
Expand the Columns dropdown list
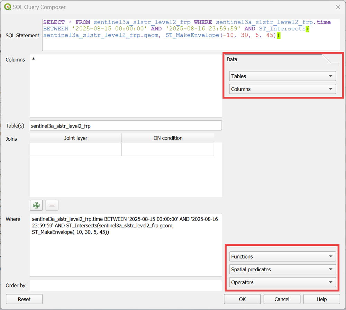point(282,89)
